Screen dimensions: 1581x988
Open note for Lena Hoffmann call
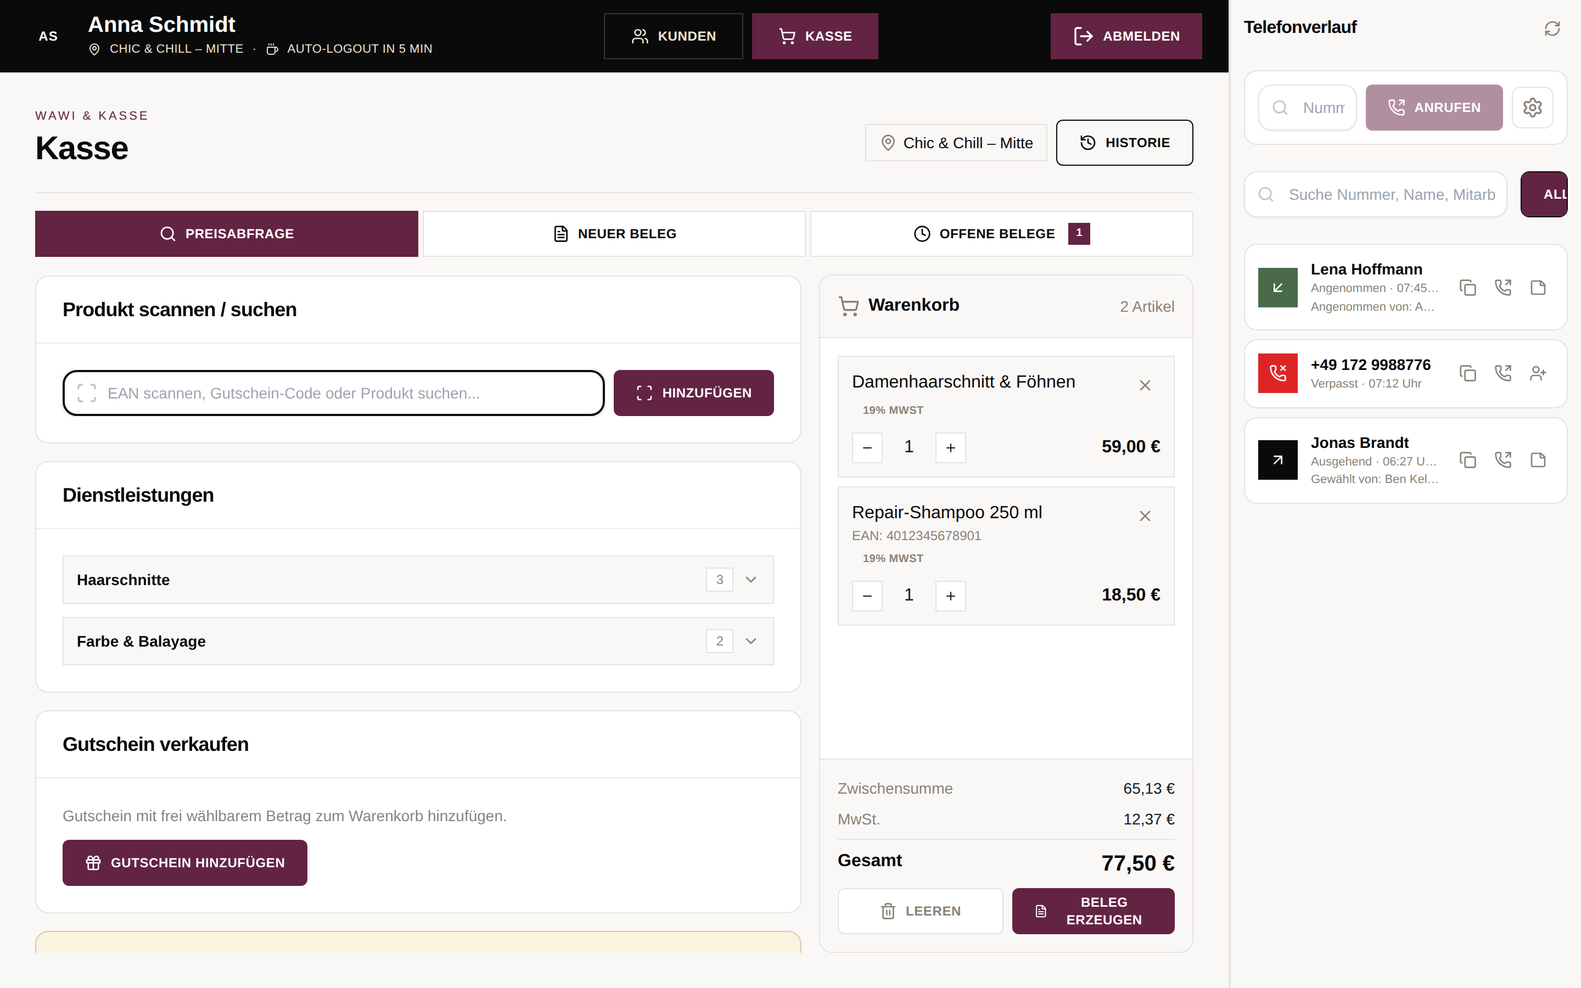pos(1538,288)
